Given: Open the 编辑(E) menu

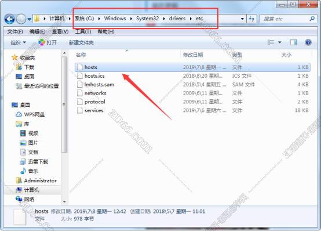Looking at the screenshot, I should 37,31.
